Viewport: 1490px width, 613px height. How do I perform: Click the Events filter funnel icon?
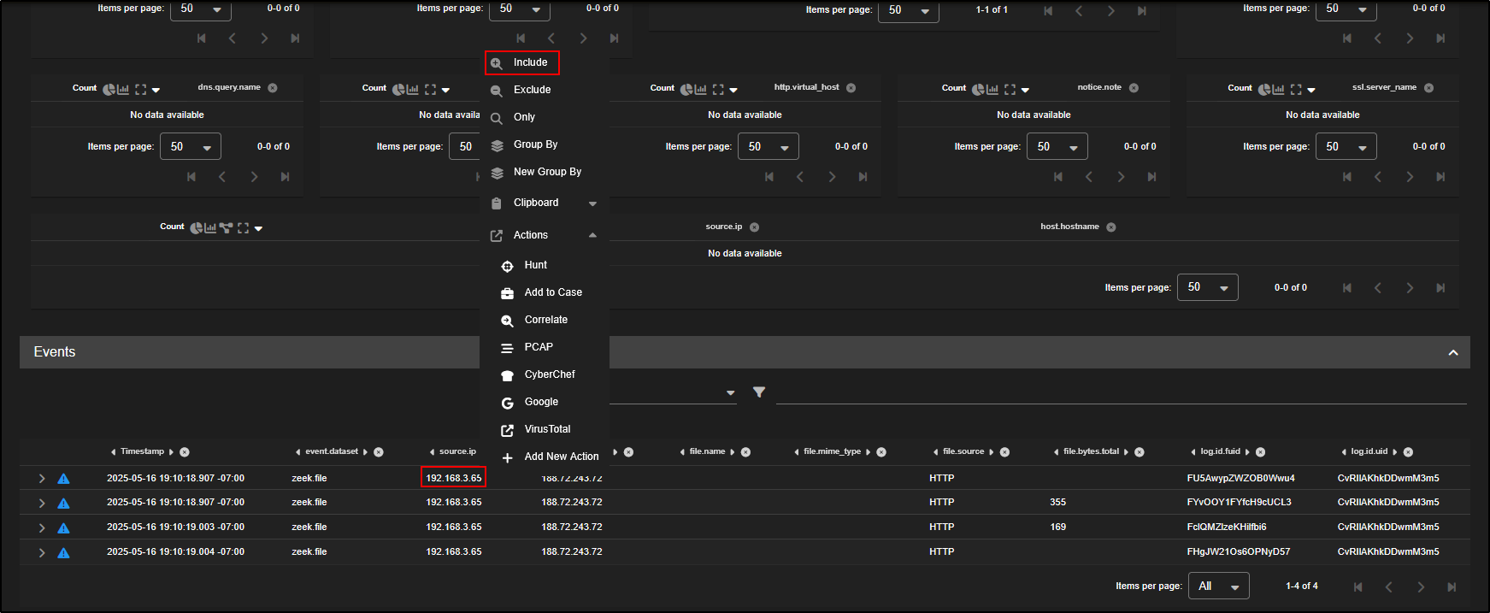coord(758,392)
